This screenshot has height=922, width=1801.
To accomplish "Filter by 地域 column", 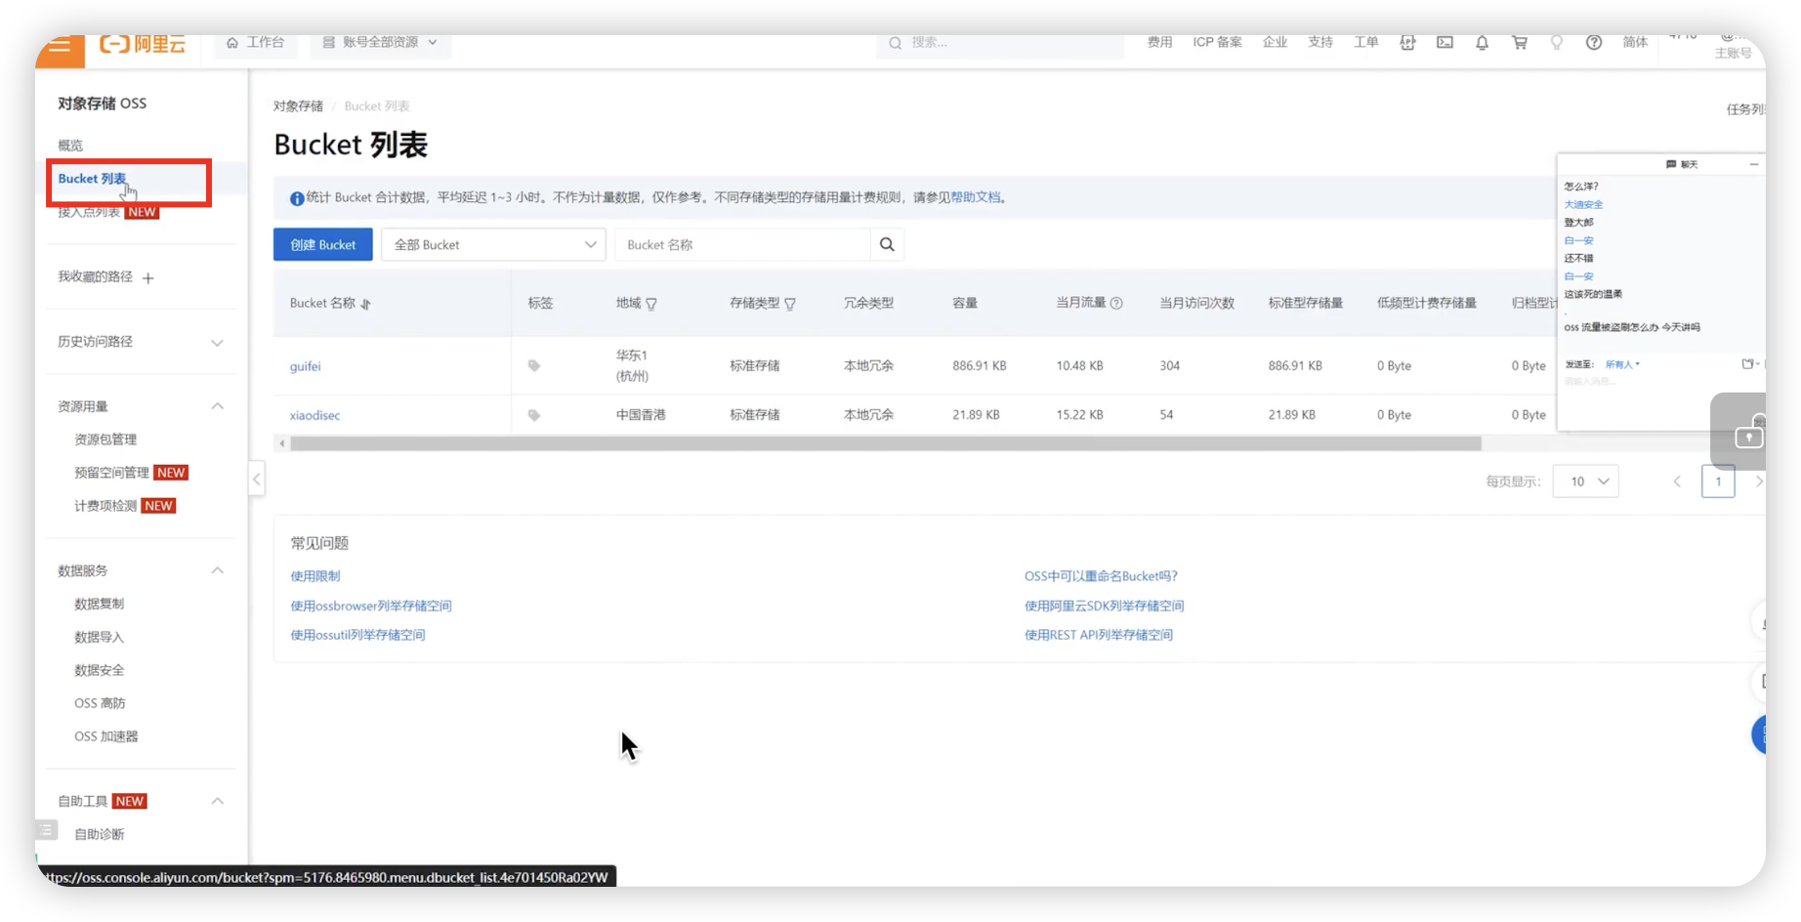I will (x=651, y=305).
